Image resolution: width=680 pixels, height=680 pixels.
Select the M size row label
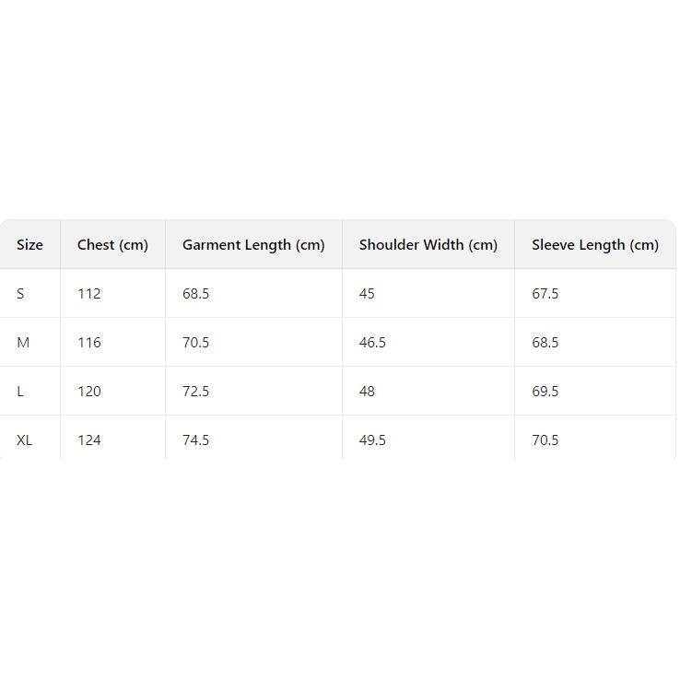coord(23,343)
